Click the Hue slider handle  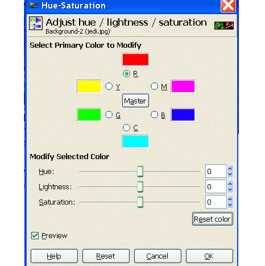[x=140, y=172]
